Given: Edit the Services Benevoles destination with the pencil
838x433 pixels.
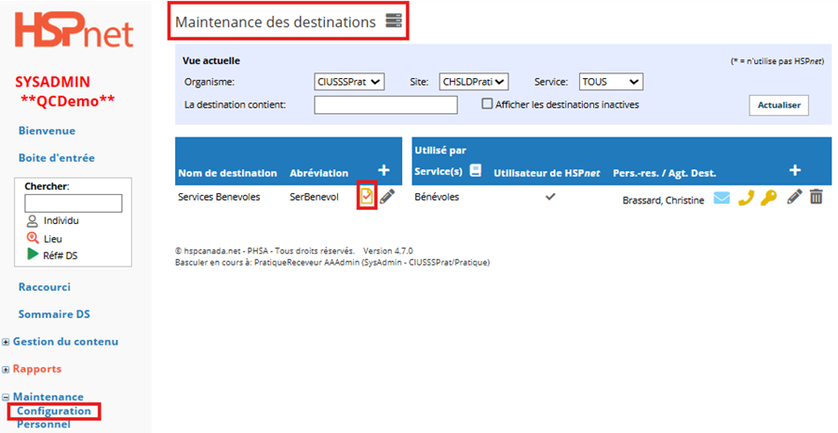Looking at the screenshot, I should click(387, 196).
